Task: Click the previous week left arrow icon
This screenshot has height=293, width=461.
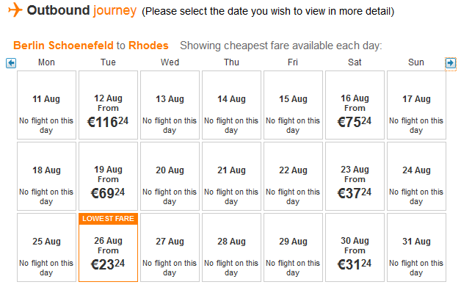Action: [11, 63]
